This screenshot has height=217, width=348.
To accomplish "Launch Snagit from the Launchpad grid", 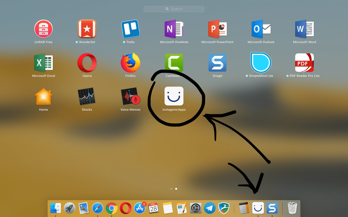I will [217, 63].
